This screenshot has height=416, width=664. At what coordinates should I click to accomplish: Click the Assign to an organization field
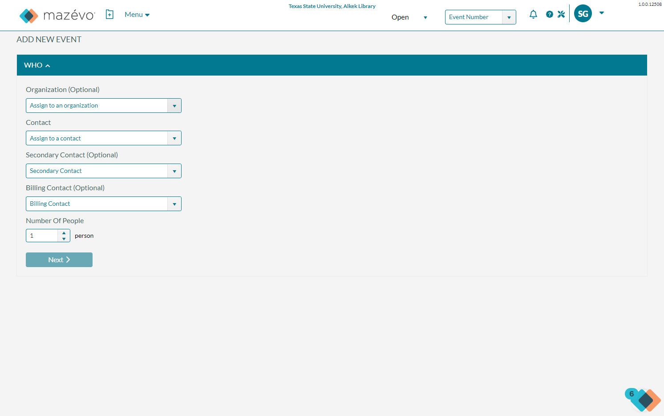tap(97, 106)
